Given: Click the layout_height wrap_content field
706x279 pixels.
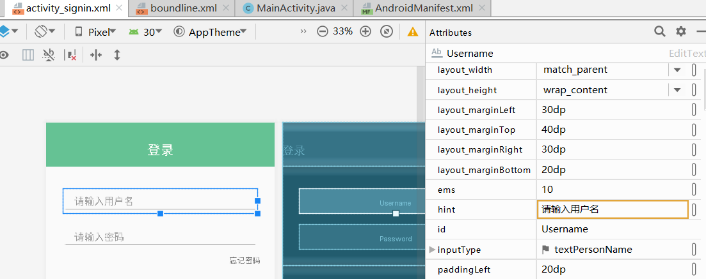Looking at the screenshot, I should [x=604, y=90].
